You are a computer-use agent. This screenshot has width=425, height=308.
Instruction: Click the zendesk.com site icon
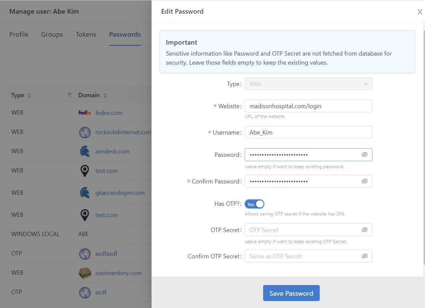pos(85,152)
